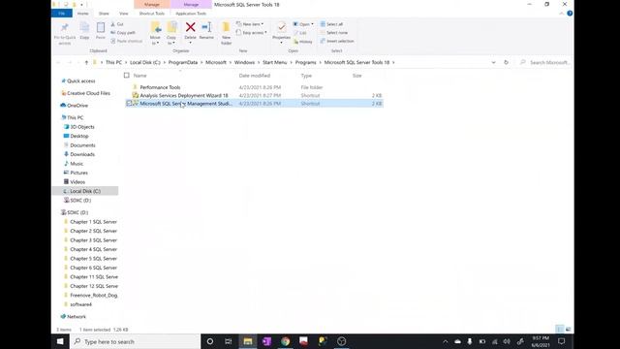Image resolution: width=620 pixels, height=349 pixels.
Task: Click Paste shortcut in ribbon
Action: 127,41
